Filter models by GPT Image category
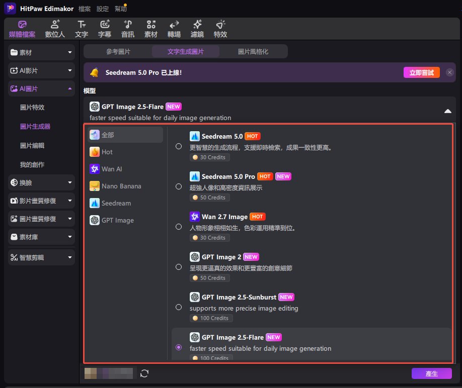This screenshot has height=388, width=462. [125, 220]
